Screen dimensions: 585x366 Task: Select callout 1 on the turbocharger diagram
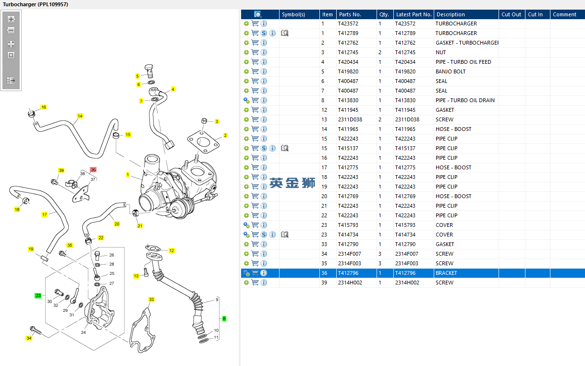128,175
